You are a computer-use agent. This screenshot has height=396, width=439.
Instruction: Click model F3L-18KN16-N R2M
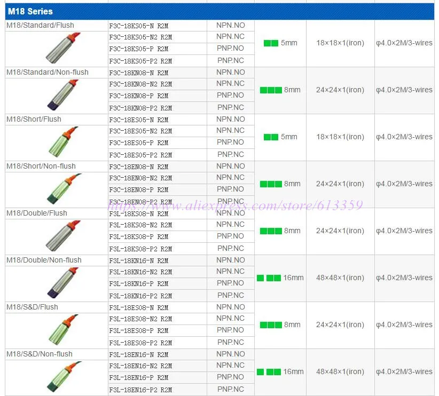click(139, 261)
